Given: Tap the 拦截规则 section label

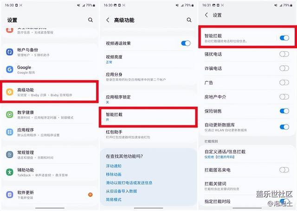Looking at the screenshot, I should pyautogui.click(x=211, y=141).
